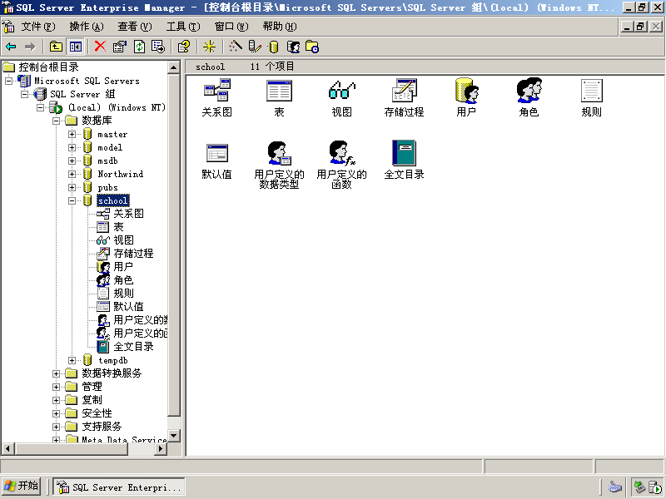This screenshot has height=499, width=666.
Task: Open the 操作(A) menu
Action: (x=87, y=27)
